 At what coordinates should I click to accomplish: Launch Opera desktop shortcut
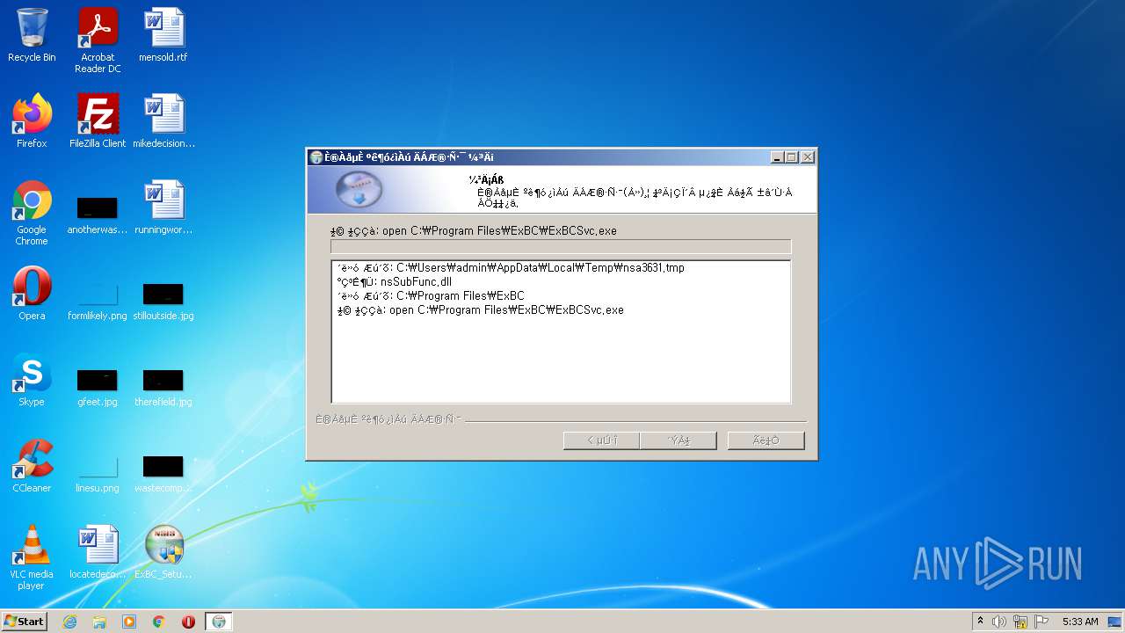(x=32, y=294)
